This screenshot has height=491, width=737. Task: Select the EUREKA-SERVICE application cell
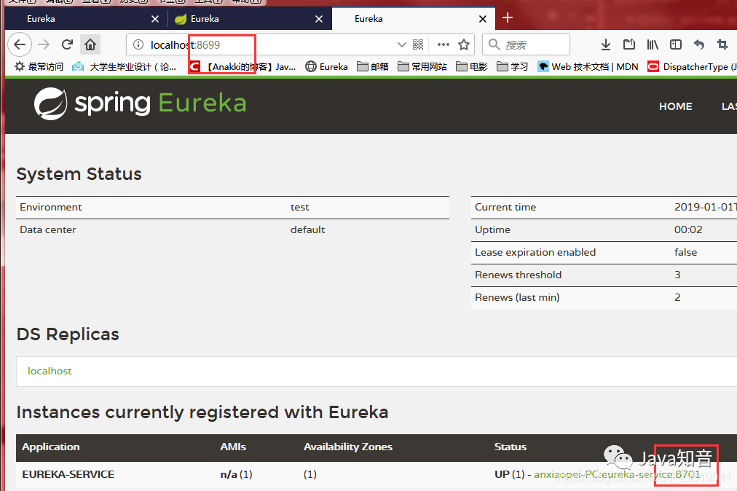point(68,474)
